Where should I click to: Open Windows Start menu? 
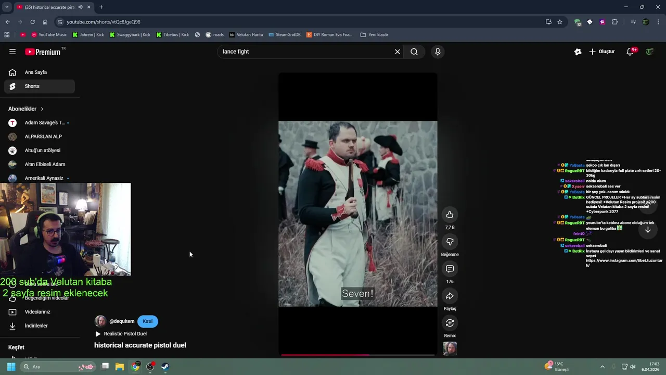[x=11, y=367]
